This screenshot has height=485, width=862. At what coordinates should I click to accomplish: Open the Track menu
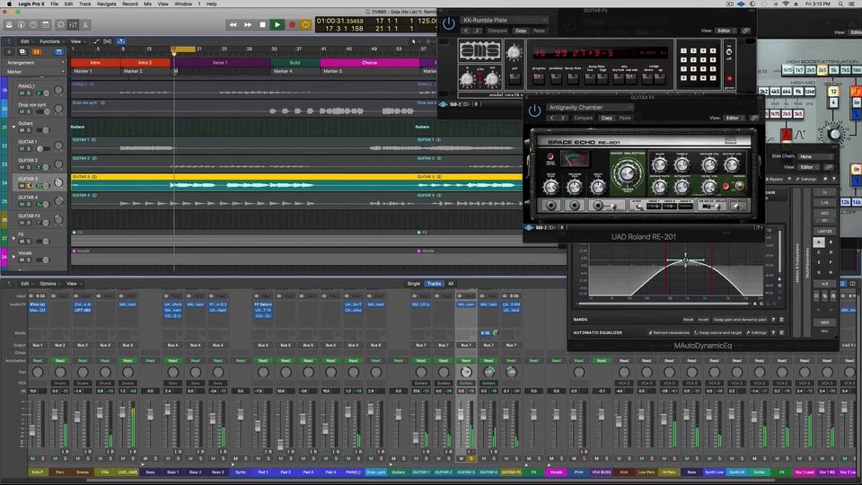pyautogui.click(x=84, y=4)
